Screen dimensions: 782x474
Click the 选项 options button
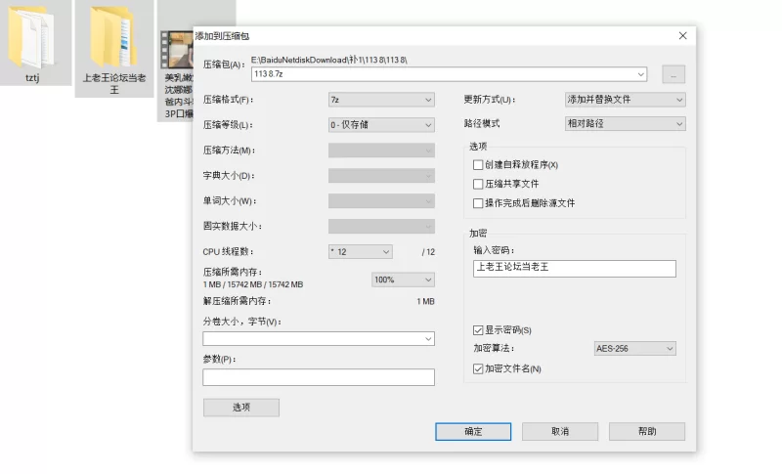coord(240,408)
